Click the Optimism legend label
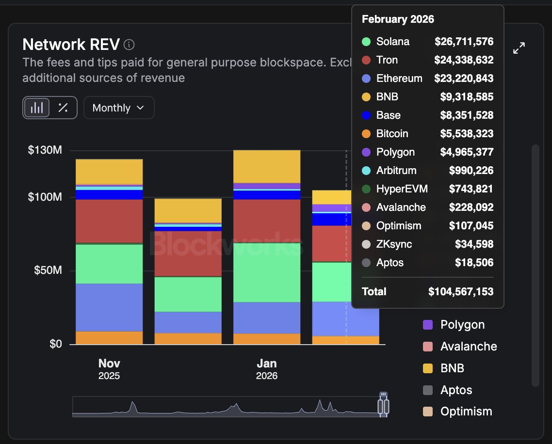The width and height of the screenshot is (552, 444). 466,412
